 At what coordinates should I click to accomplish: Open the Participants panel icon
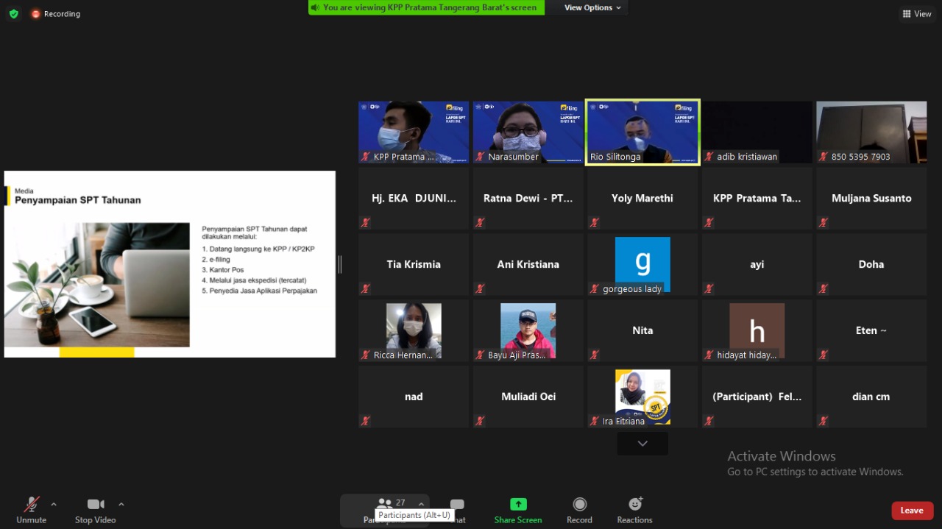coord(385,503)
